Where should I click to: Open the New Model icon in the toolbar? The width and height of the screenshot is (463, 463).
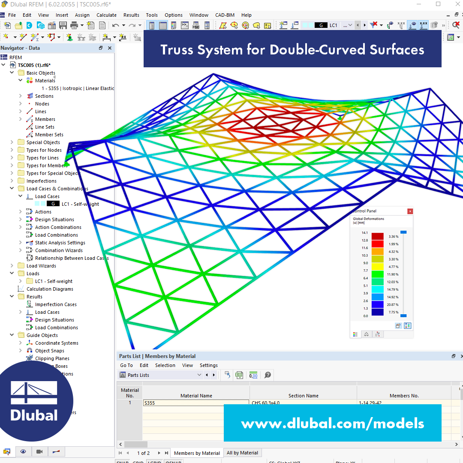pos(7,25)
